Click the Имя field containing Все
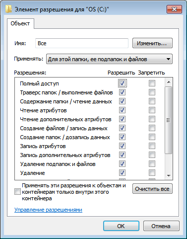Image resolution: width=187 pixels, height=239 pixels. tap(82, 43)
